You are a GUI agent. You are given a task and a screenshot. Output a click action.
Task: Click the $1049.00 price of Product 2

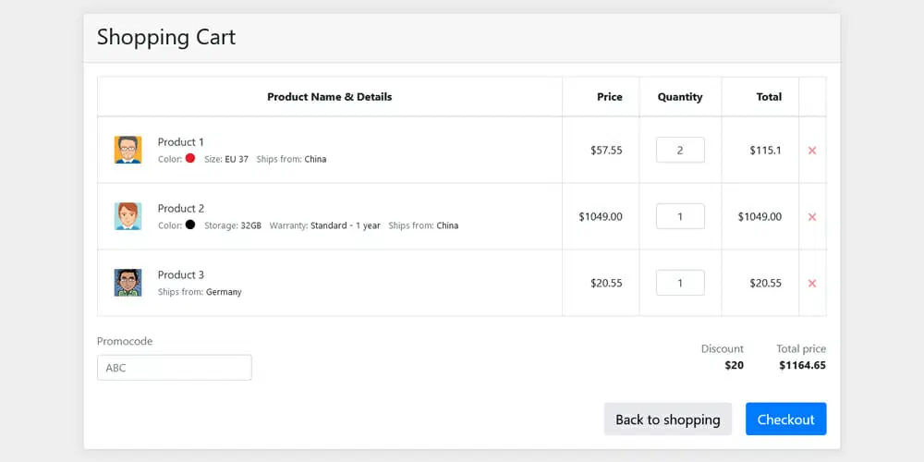601,217
